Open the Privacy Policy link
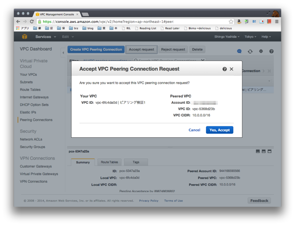 149,201
